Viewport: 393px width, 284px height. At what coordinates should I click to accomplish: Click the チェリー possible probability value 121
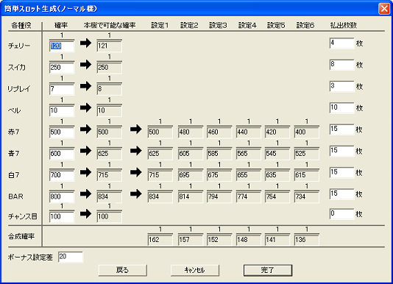click(109, 46)
